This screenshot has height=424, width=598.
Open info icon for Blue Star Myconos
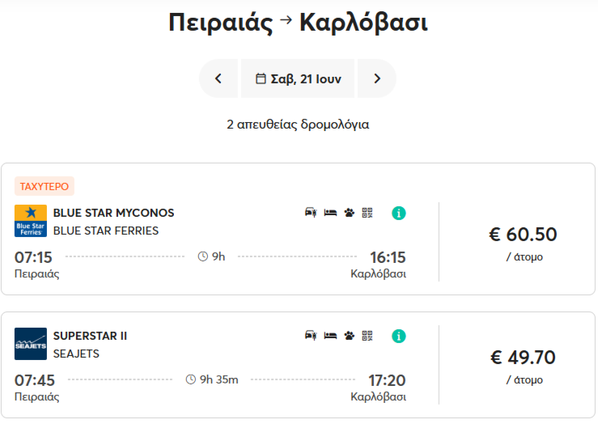399,213
